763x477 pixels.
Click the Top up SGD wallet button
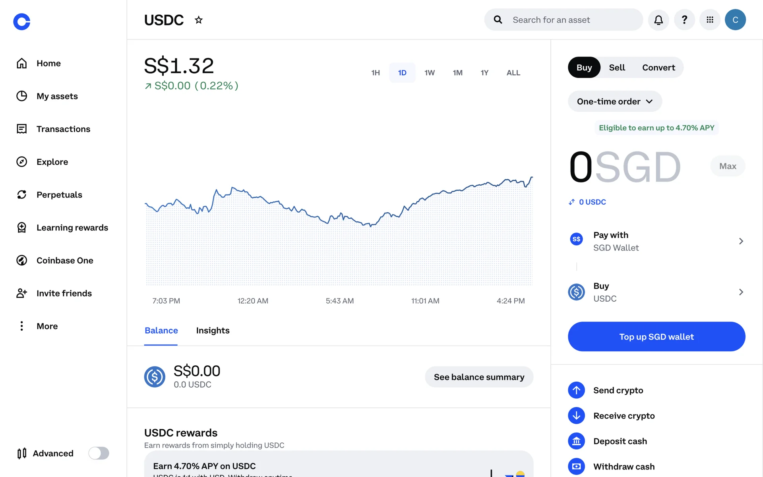tap(656, 337)
